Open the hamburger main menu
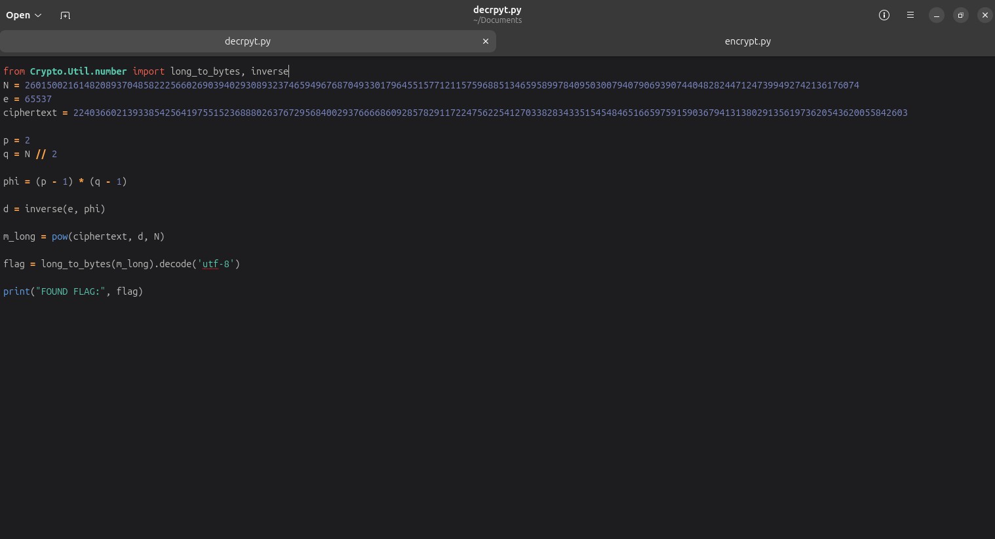This screenshot has width=995, height=539. (910, 15)
